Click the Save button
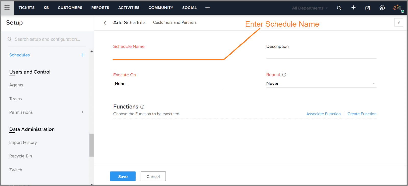 (123, 176)
